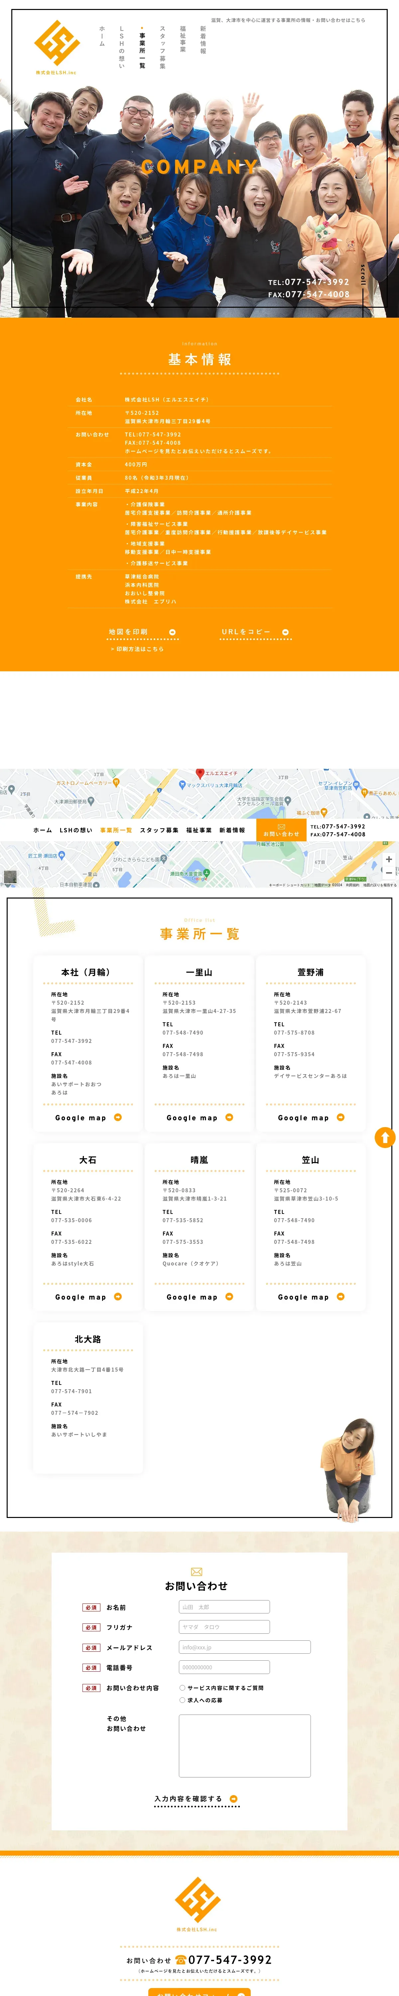Select サービス内容に関するご質問 radio button

tap(182, 1688)
